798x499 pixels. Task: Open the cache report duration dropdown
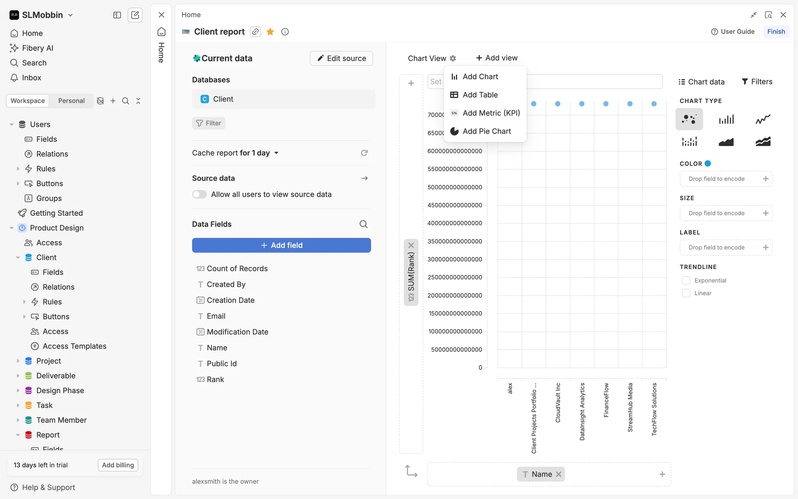276,153
